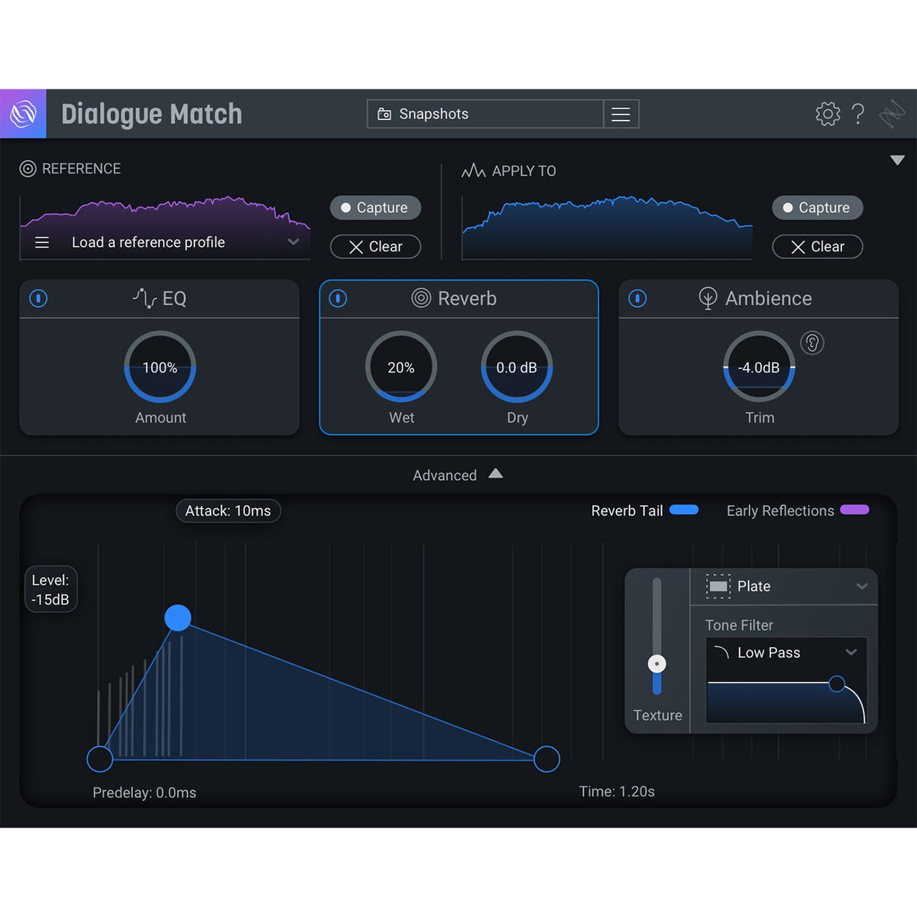Click Clear in the Reference section
Screen dimensions: 917x917
click(x=375, y=247)
